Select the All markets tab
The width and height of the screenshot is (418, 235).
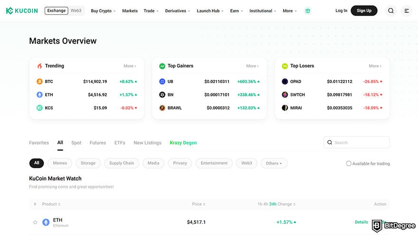(60, 142)
